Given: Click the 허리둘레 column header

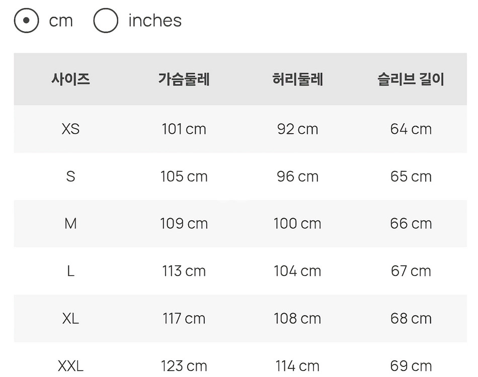Looking at the screenshot, I should (297, 79).
